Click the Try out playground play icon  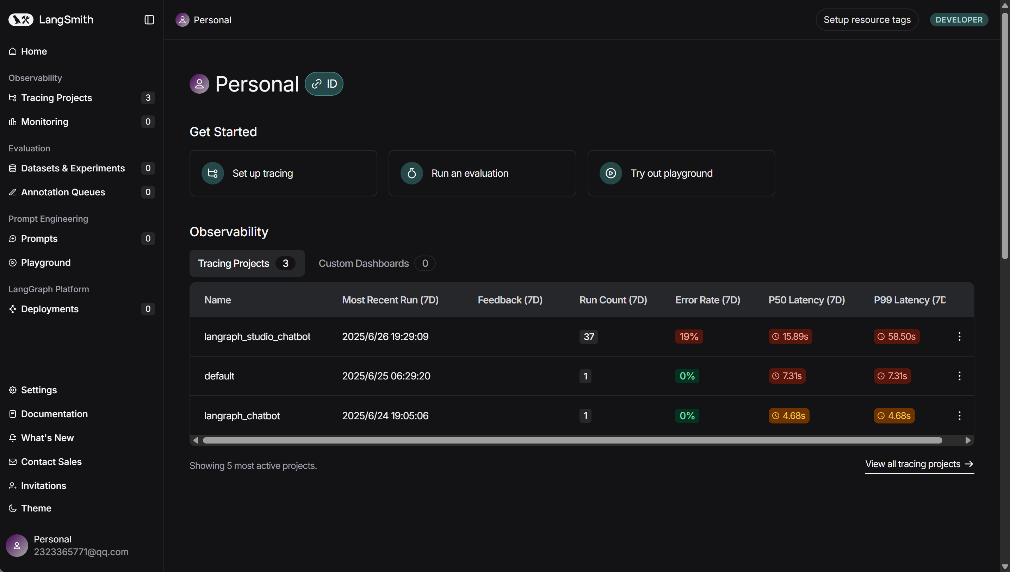(x=611, y=173)
